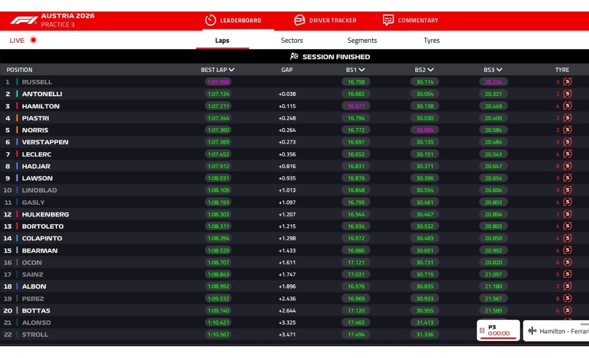This screenshot has height=358, width=589.
Task: Click Gasly's soft tyre icon
Action: pos(567,202)
